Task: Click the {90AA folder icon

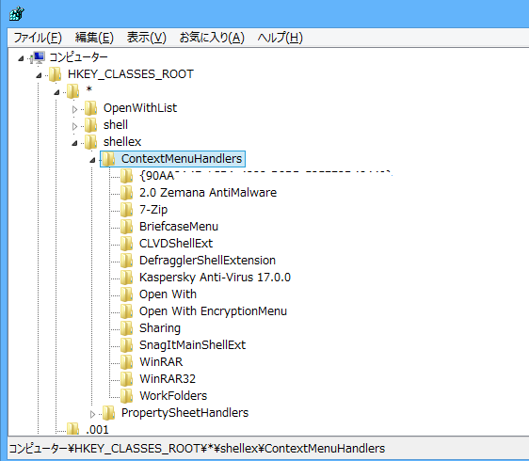Action: [x=127, y=176]
